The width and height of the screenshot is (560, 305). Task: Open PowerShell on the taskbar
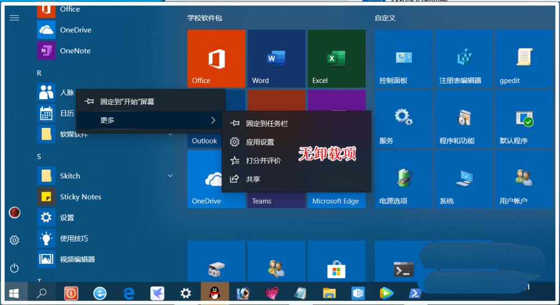tap(414, 293)
